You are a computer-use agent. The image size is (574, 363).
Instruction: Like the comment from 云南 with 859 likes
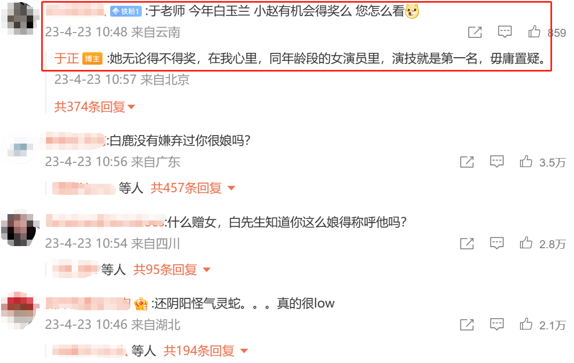click(534, 32)
